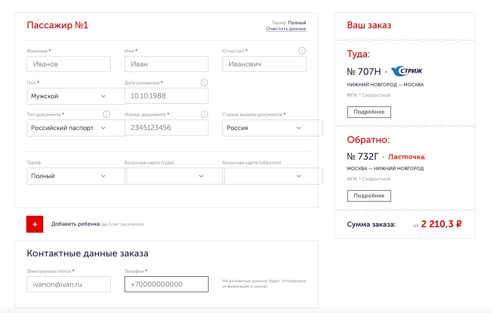Click the Пассажир №1 heading
Image resolution: width=492 pixels, height=313 pixels.
58,25
